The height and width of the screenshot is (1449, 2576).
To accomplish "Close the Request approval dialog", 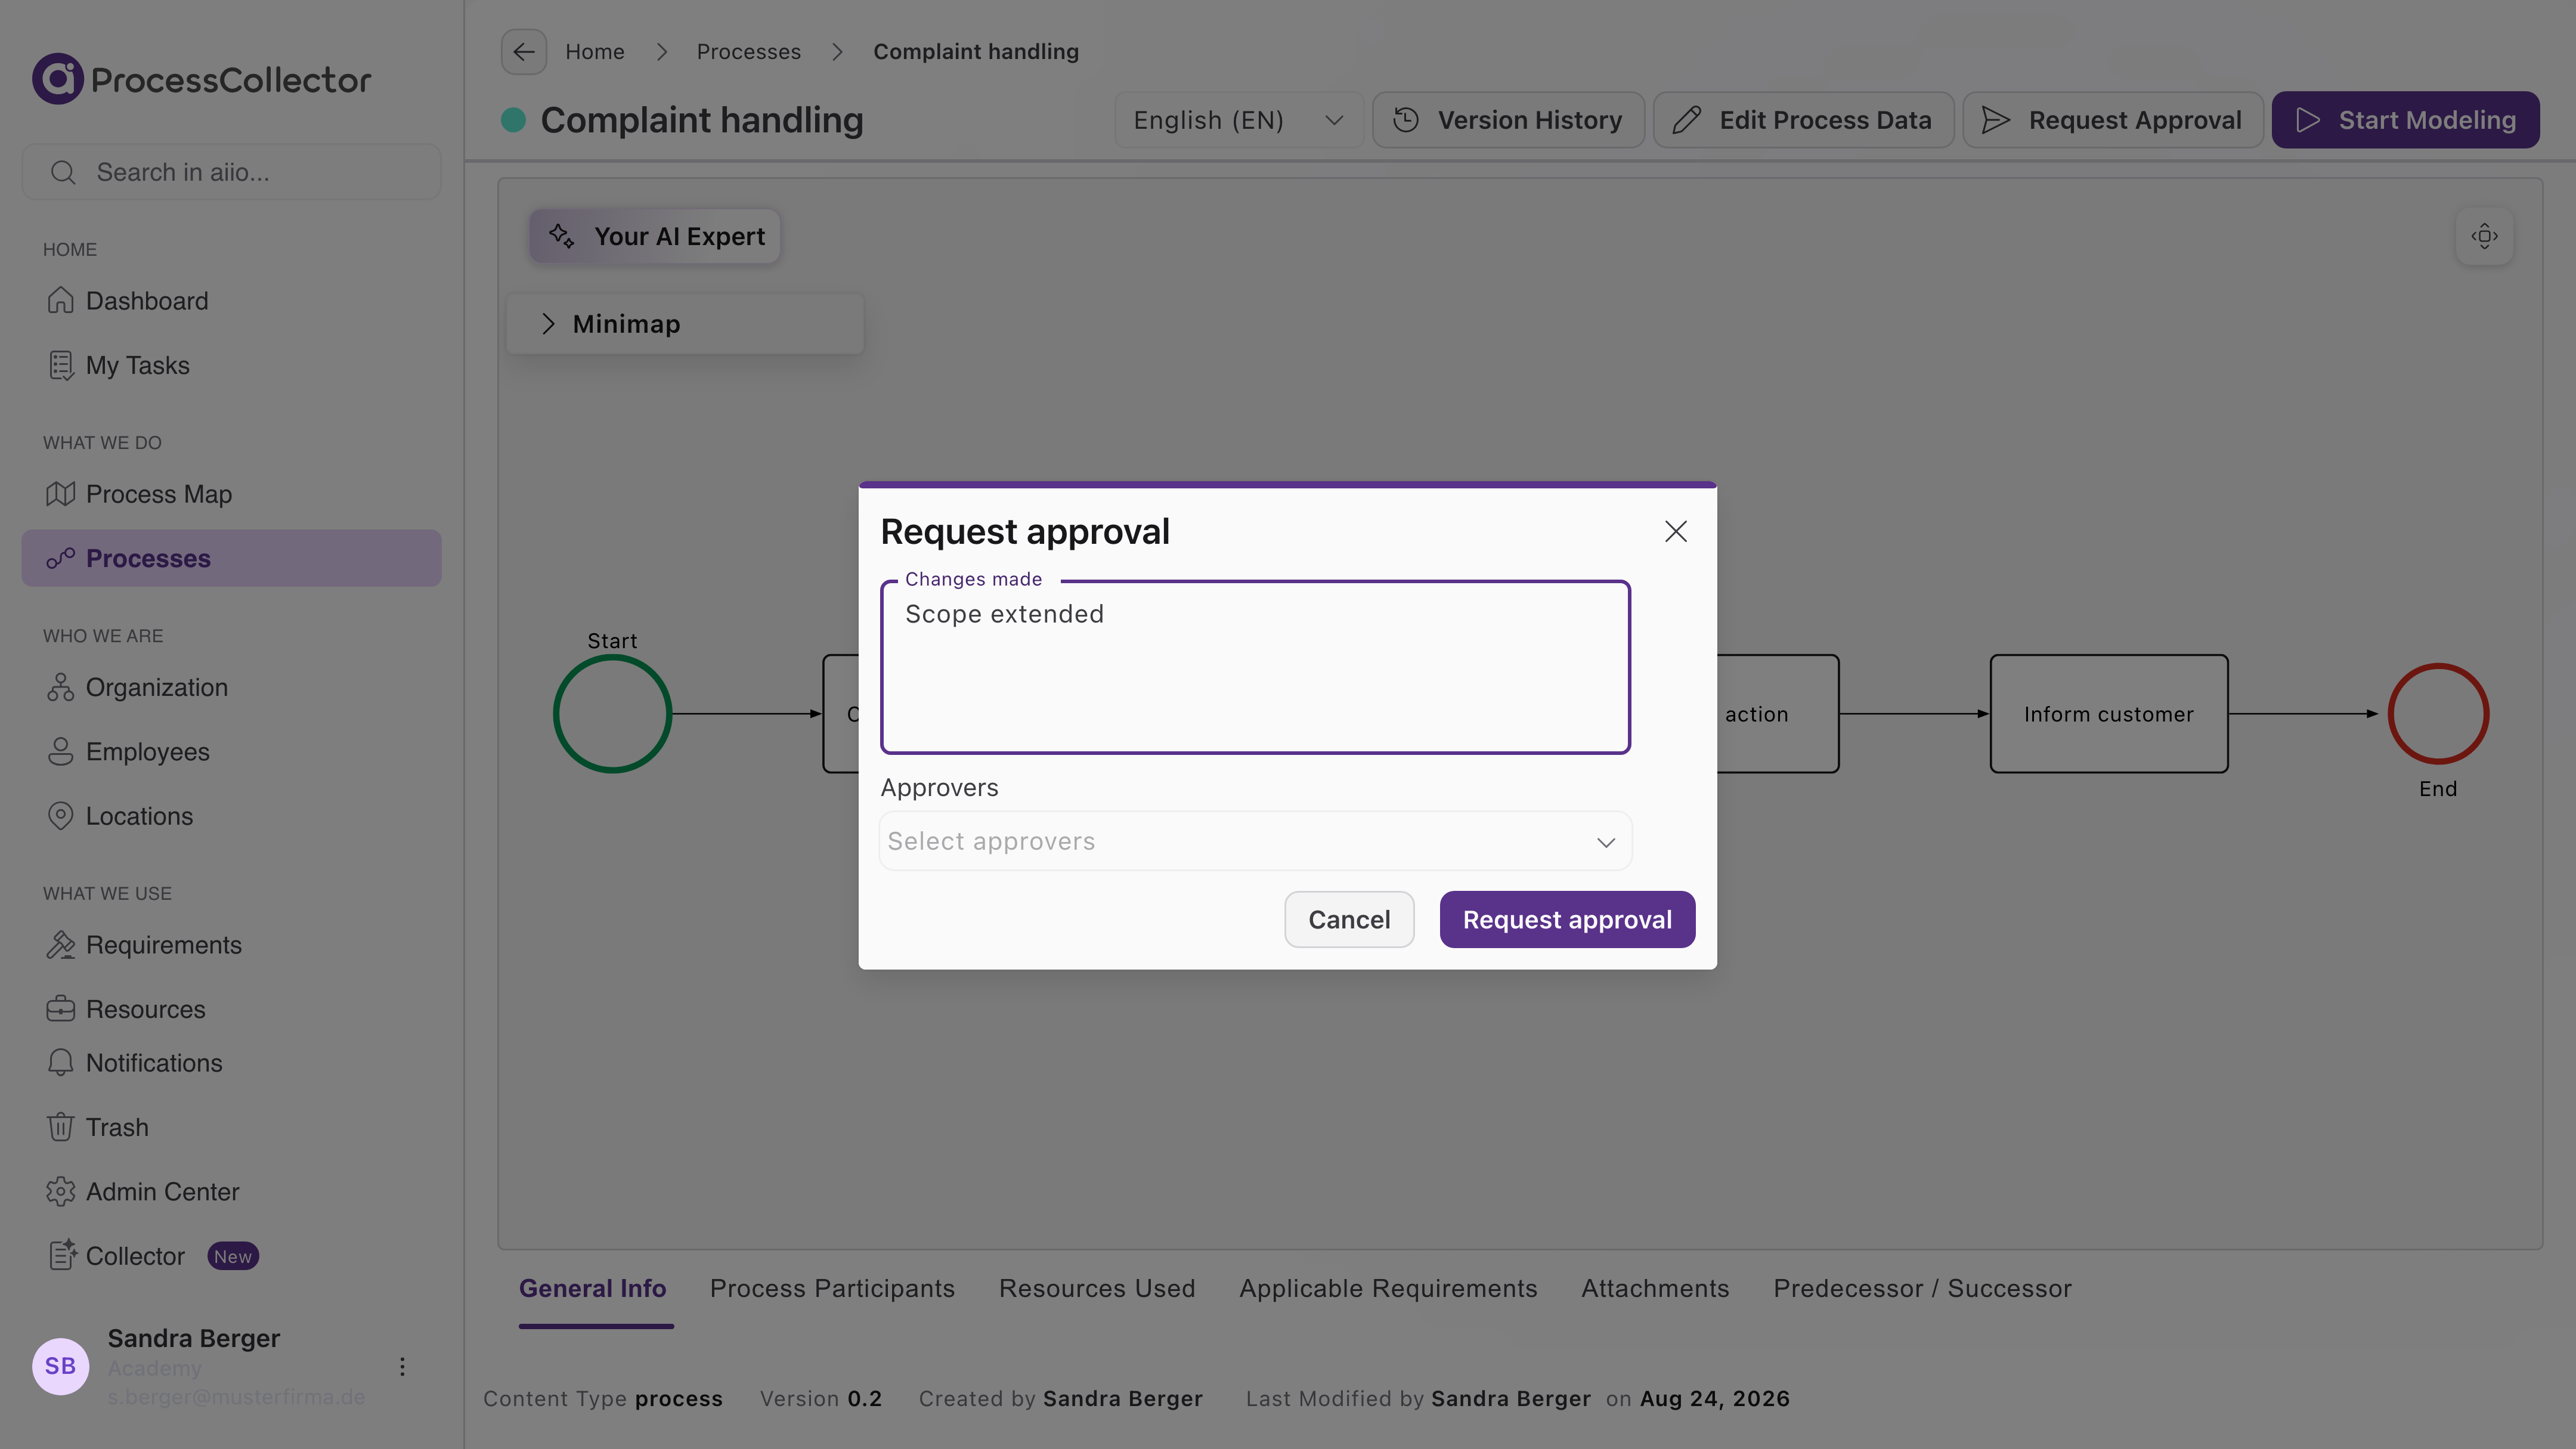I will [1676, 531].
